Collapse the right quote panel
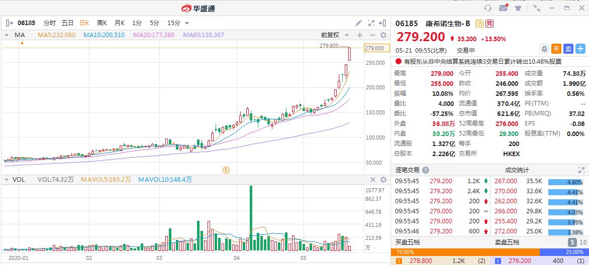This screenshot has width=589, height=265. tap(383, 23)
